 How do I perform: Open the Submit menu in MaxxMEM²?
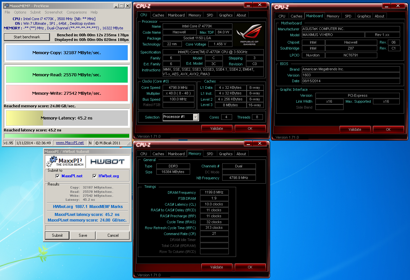[x=35, y=12]
